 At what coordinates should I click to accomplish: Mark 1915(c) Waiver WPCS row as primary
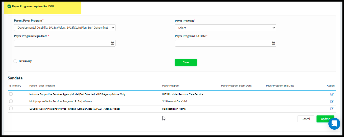click(x=11, y=108)
